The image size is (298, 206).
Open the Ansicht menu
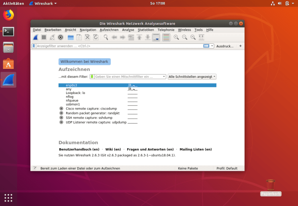pyautogui.click(x=71, y=30)
